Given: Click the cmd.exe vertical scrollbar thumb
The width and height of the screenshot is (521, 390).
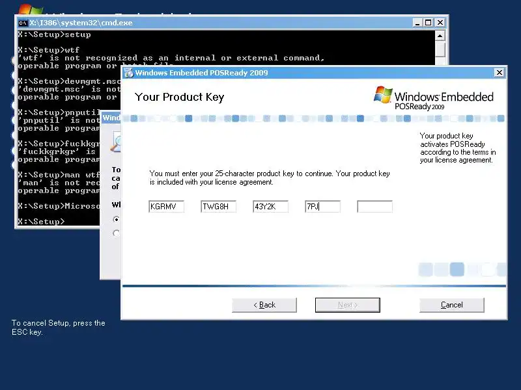Looking at the screenshot, I should (440, 49).
